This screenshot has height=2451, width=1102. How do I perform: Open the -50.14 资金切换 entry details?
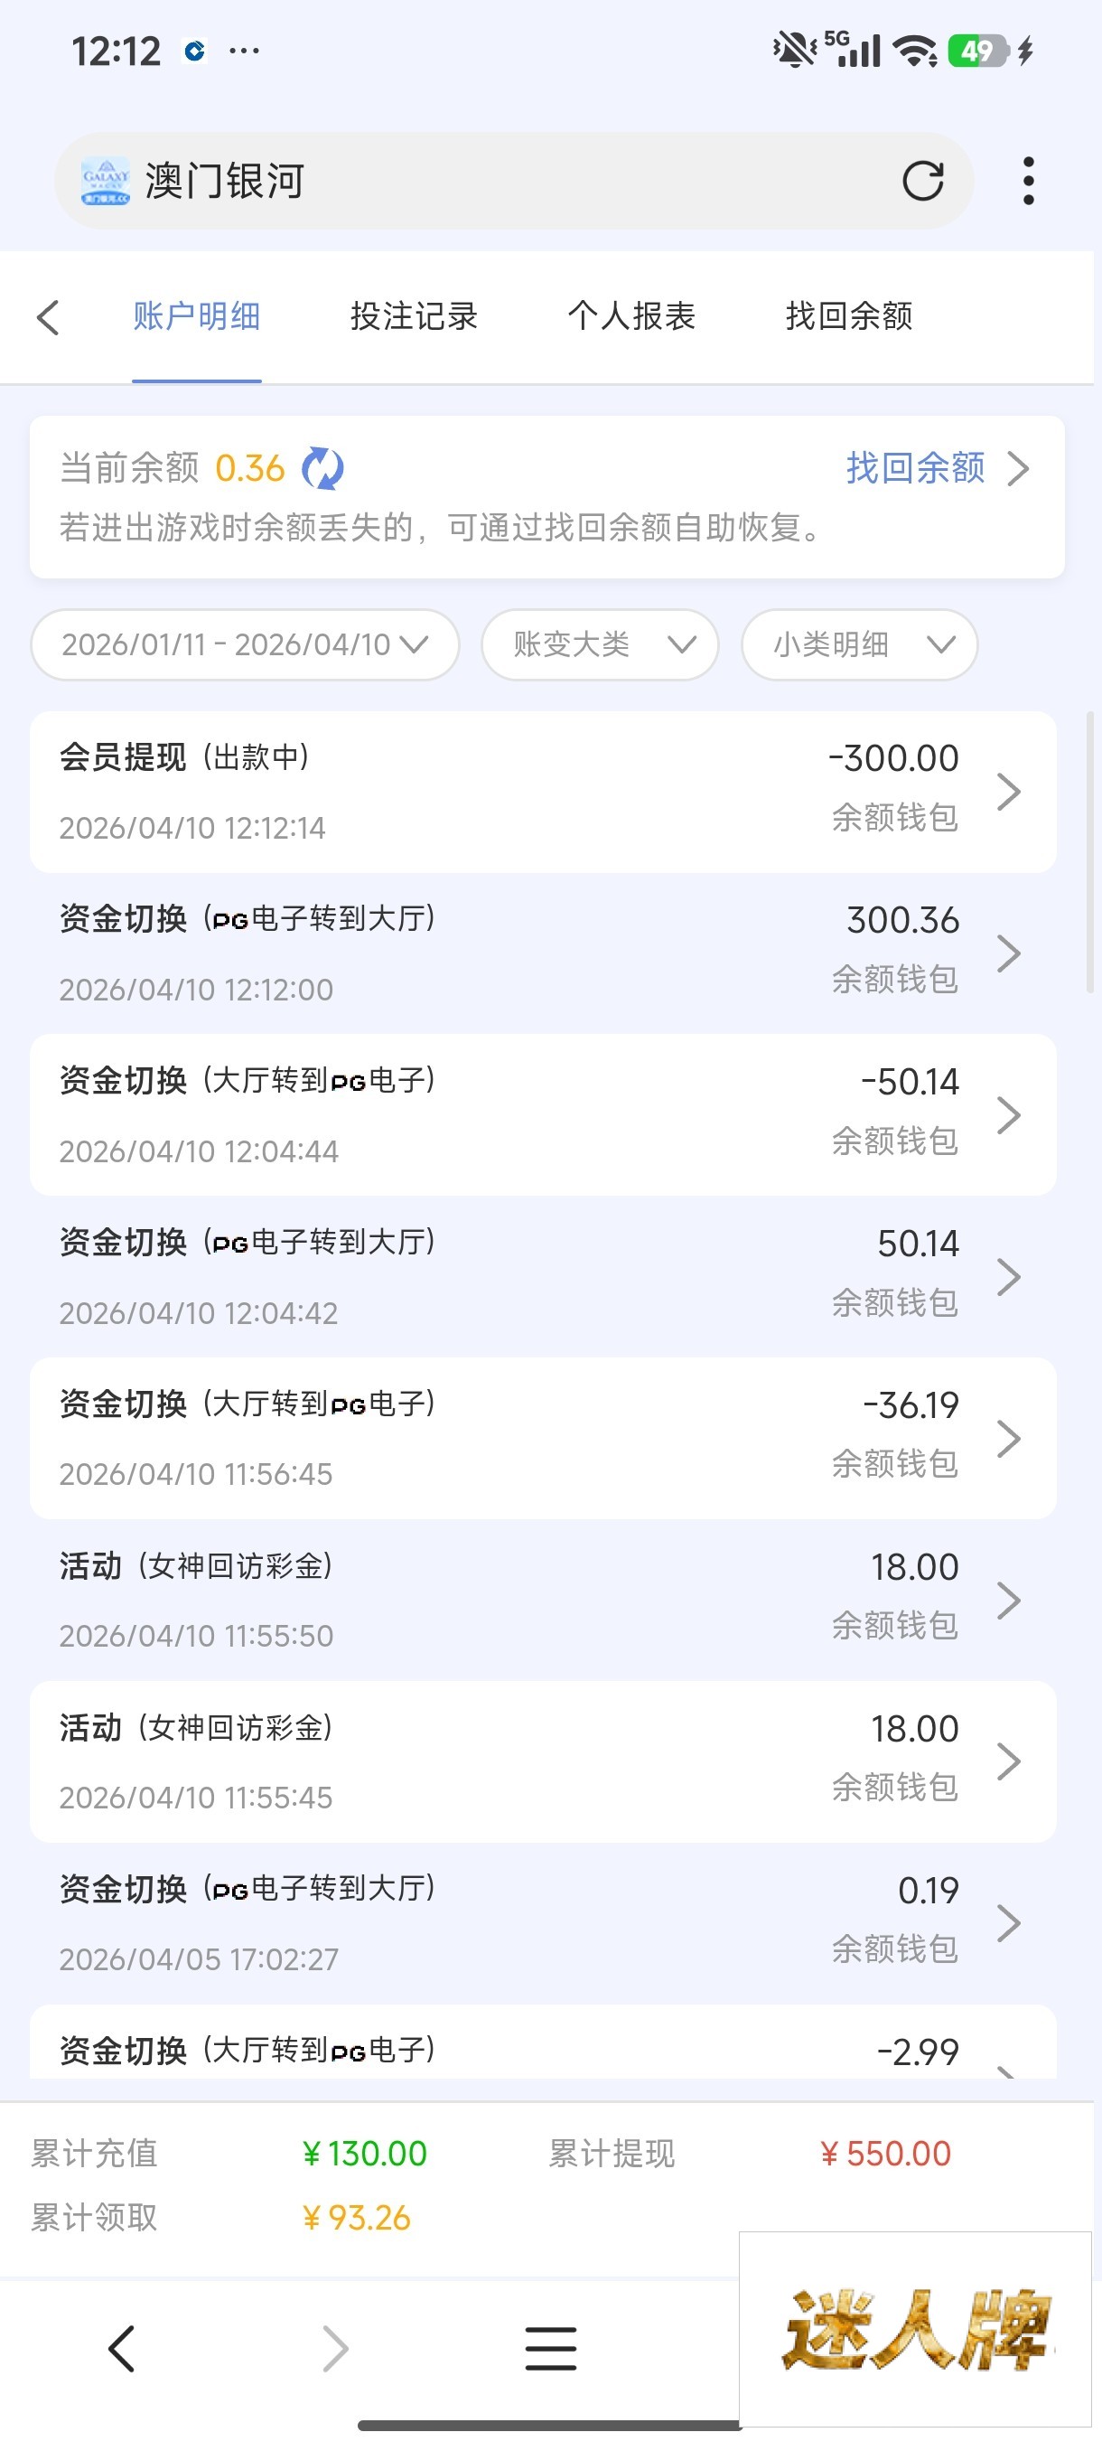[542, 1115]
